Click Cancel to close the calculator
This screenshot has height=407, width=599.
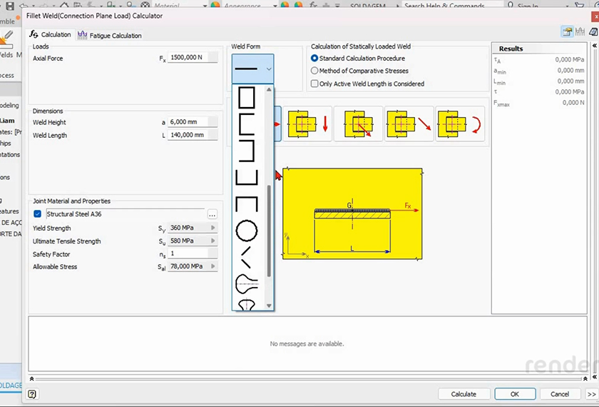coord(559,393)
